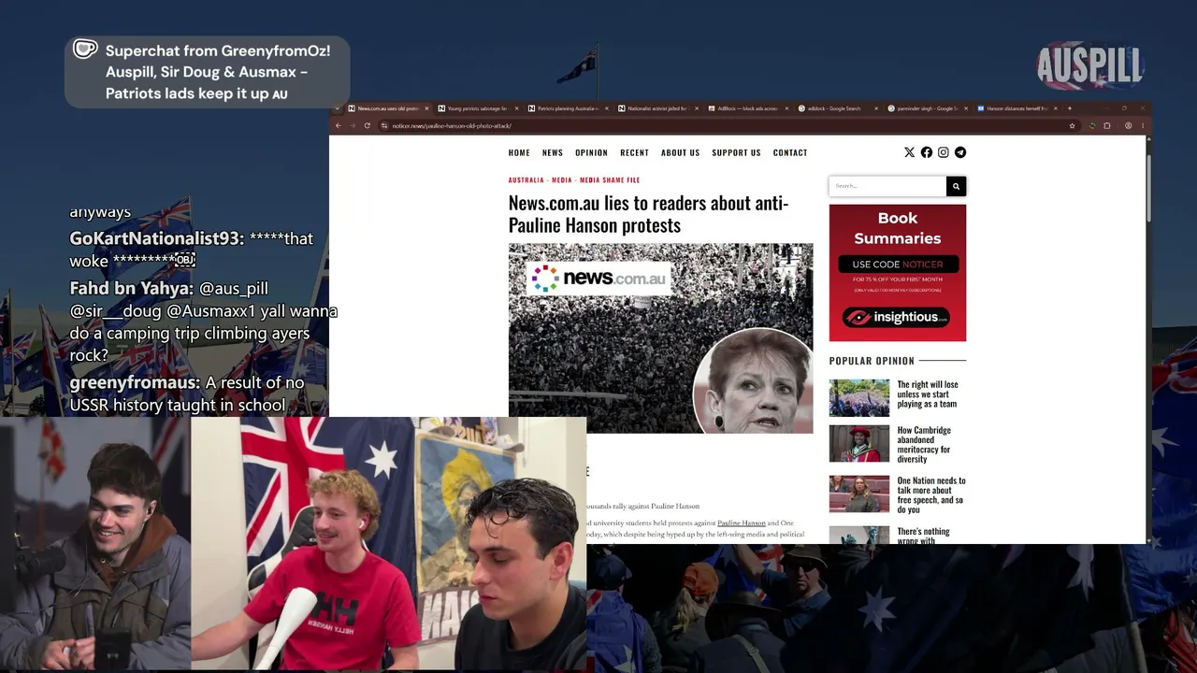This screenshot has height=673, width=1197.
Task: Open 'How Cambridge abandoned meritocracy' article
Action: point(924,445)
